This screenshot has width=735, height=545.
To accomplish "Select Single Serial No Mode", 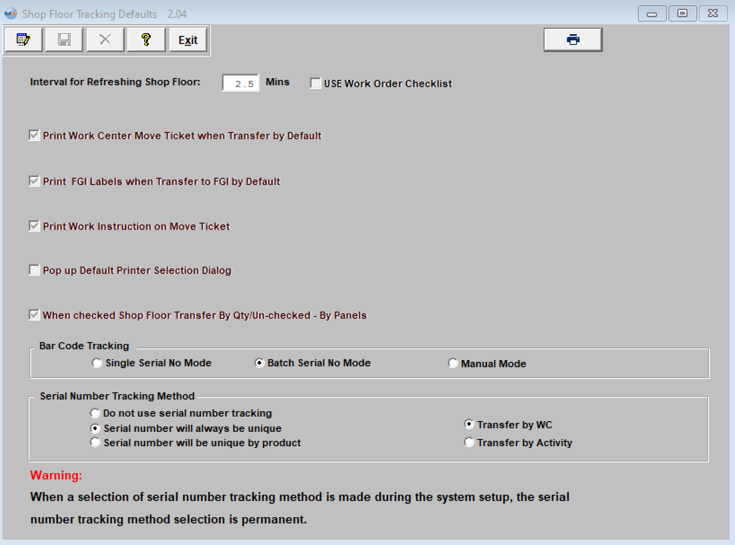I will [97, 363].
